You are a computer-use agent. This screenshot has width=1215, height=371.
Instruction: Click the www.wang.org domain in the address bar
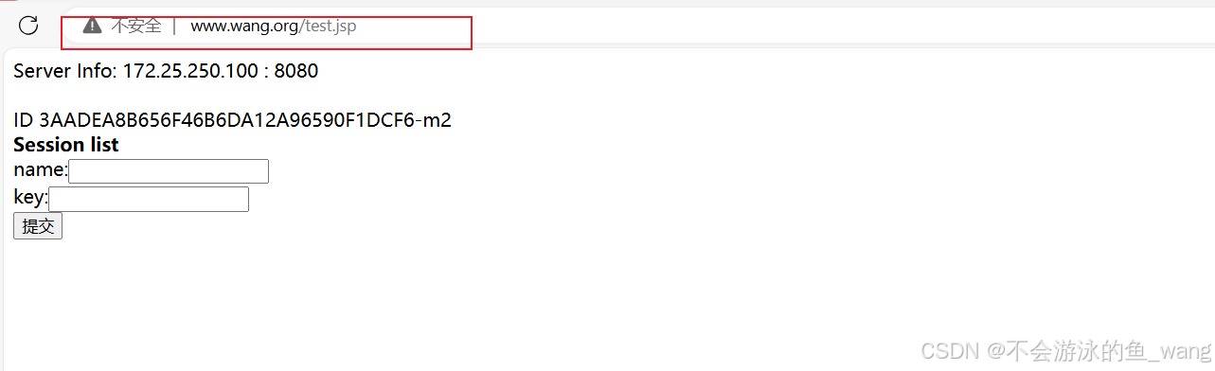(x=245, y=26)
